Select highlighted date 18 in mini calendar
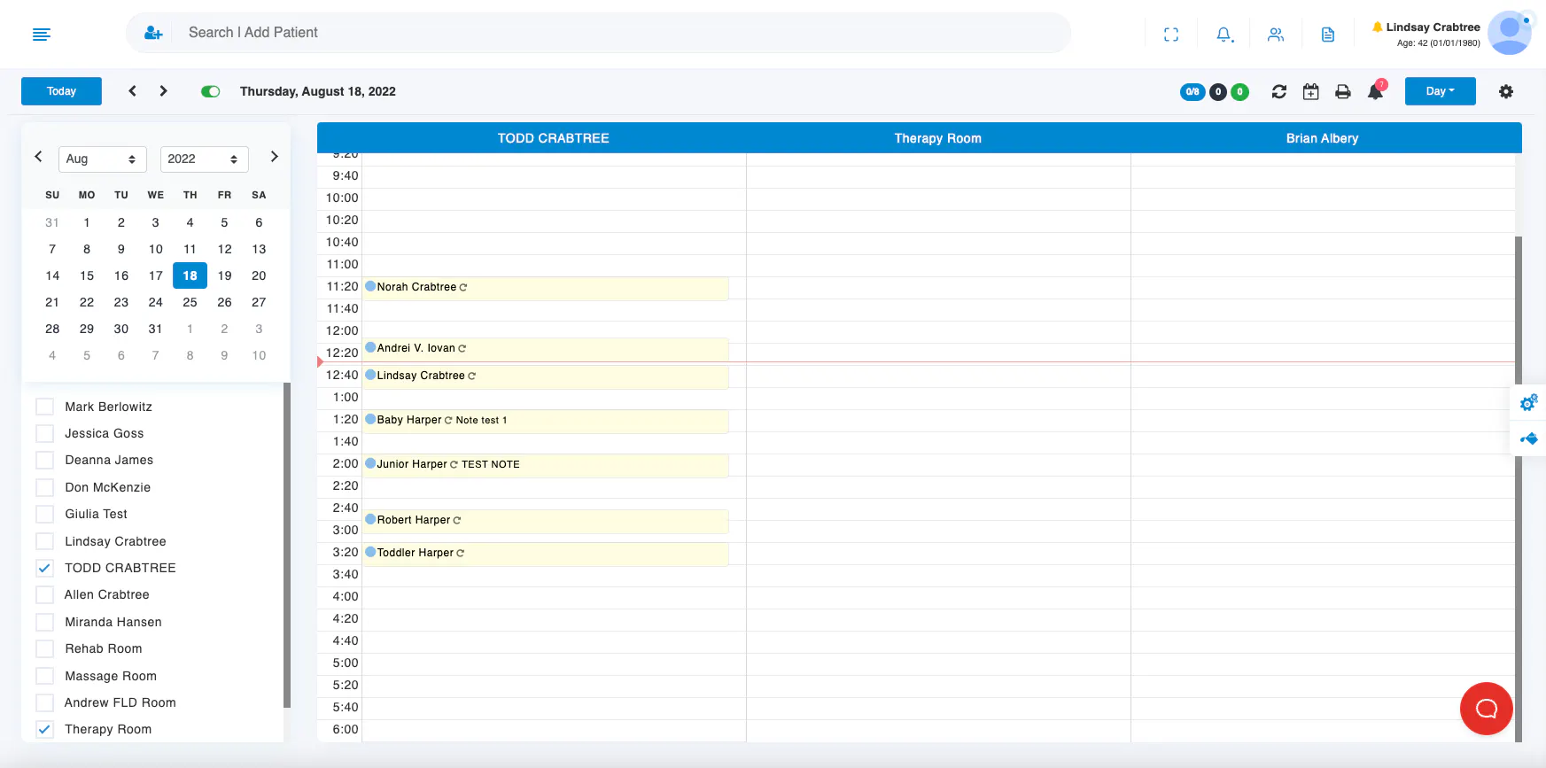 190,275
